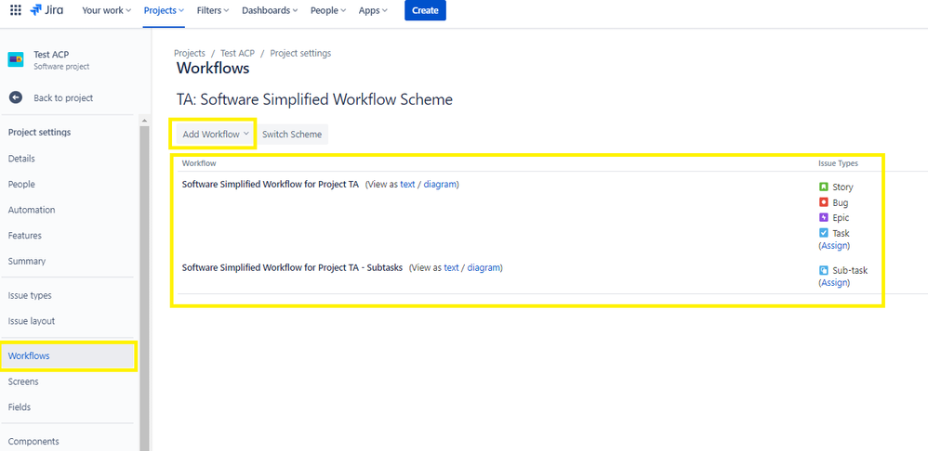Go Back to project
The image size is (928, 451).
tap(63, 98)
